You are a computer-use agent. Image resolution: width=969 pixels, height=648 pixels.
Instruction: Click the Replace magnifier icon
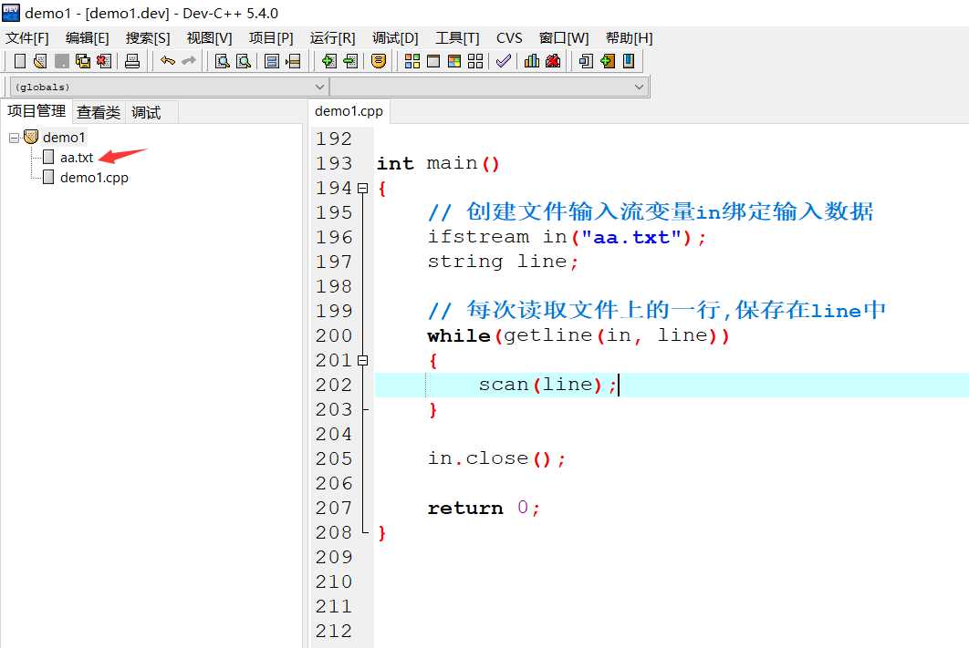point(244,61)
